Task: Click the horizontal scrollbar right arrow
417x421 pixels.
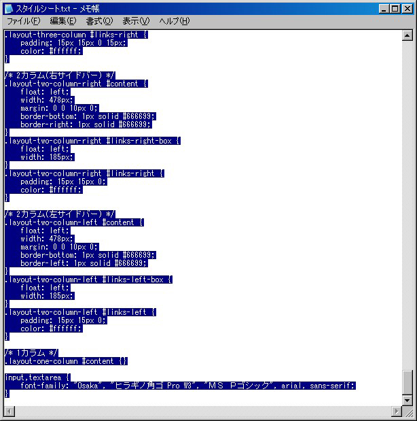Action: (397, 411)
